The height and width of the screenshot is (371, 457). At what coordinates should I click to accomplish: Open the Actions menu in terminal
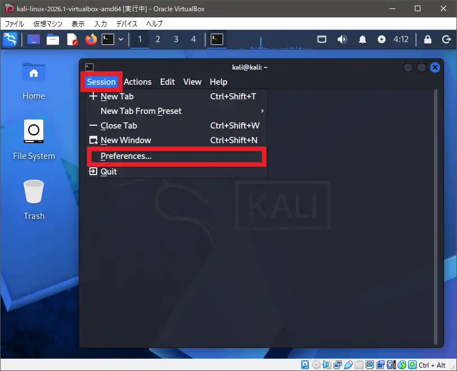tap(137, 82)
